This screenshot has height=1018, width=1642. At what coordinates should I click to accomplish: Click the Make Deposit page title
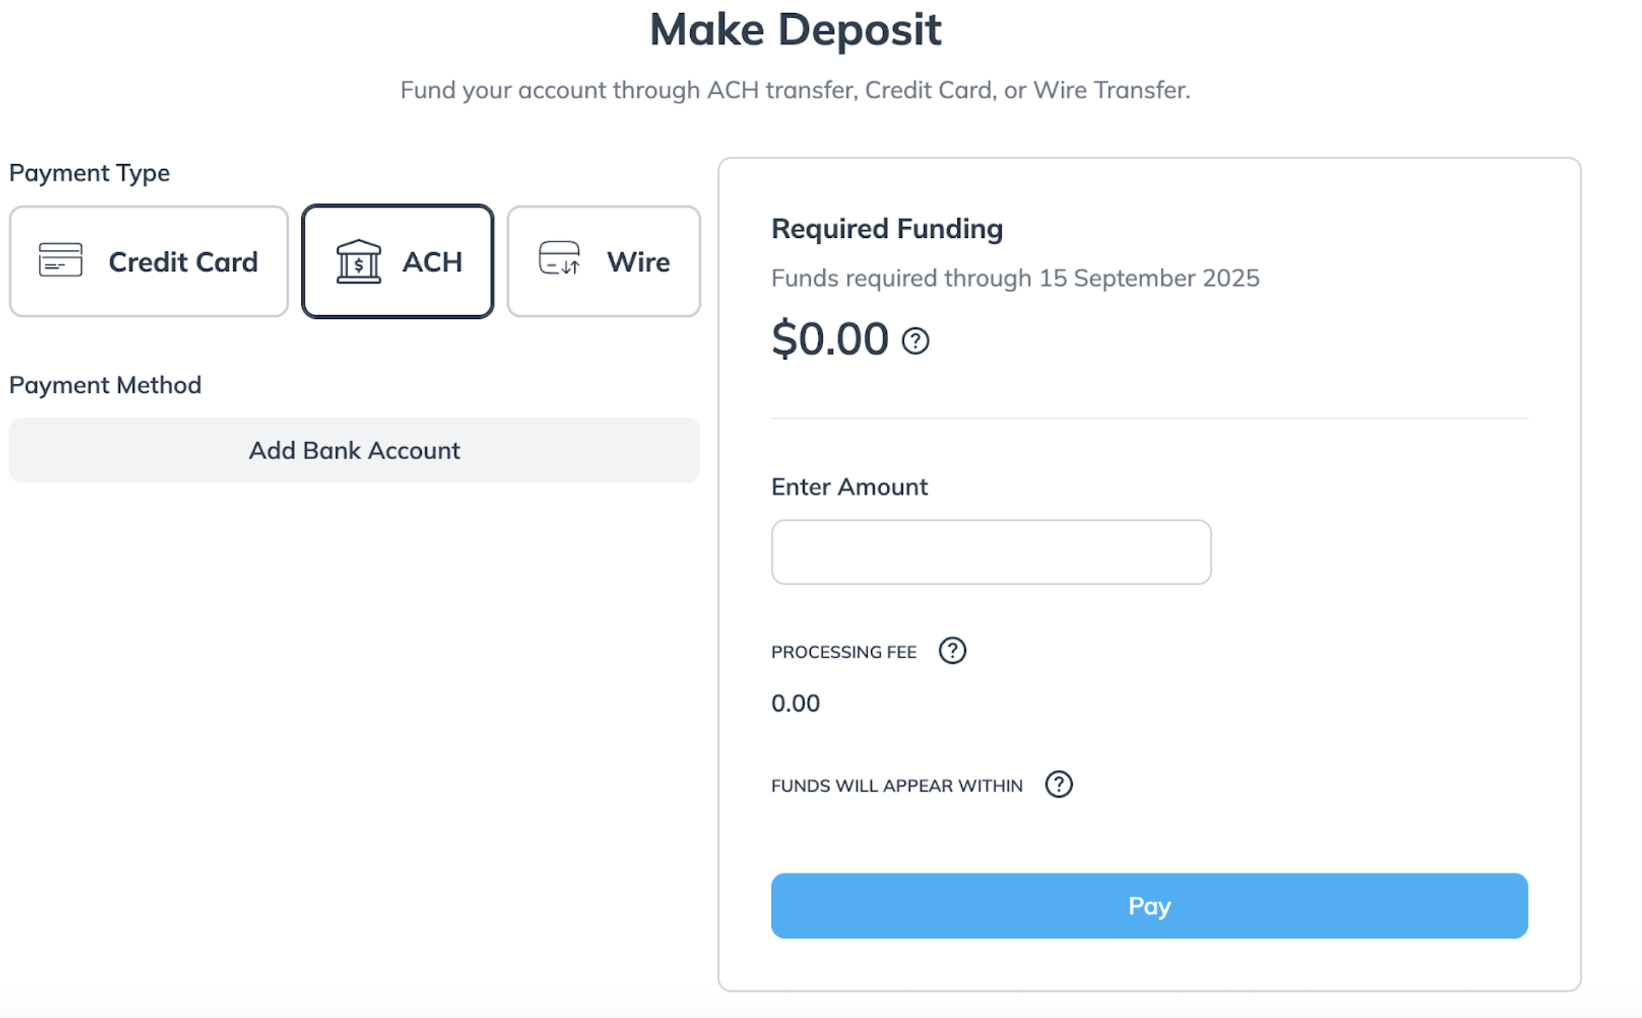tap(795, 30)
